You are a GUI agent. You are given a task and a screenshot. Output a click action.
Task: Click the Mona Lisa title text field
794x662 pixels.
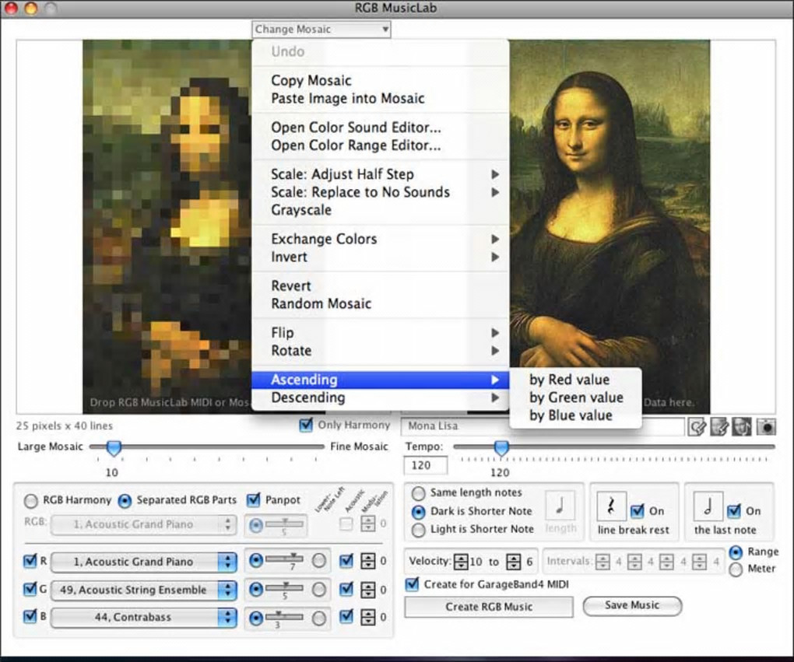(x=543, y=426)
